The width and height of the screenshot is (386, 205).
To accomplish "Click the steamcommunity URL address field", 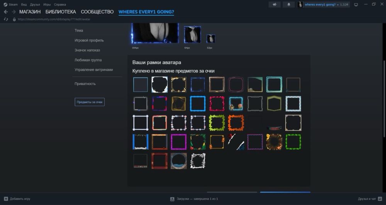I will 54,19.
